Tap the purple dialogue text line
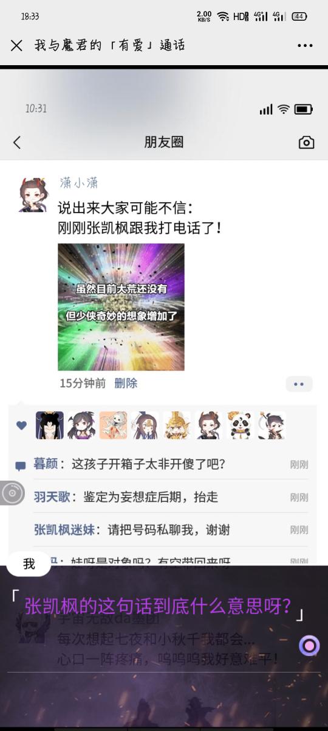This screenshot has width=328, height=731. tap(158, 606)
